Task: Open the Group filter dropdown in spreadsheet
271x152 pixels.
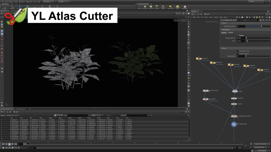Action: (x=89, y=115)
